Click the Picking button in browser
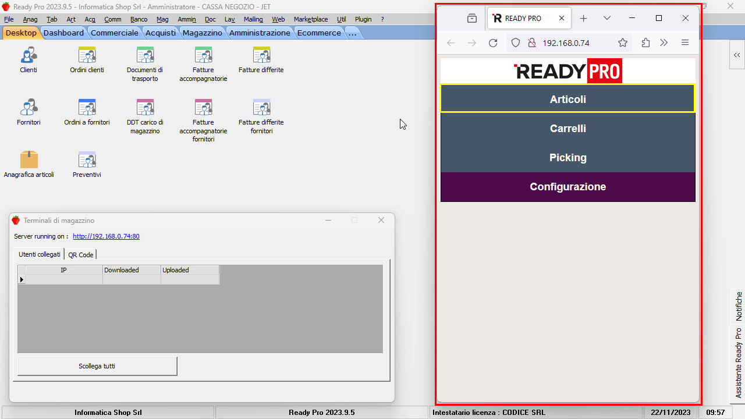Screen dimensions: 745x419 pyautogui.click(x=568, y=158)
